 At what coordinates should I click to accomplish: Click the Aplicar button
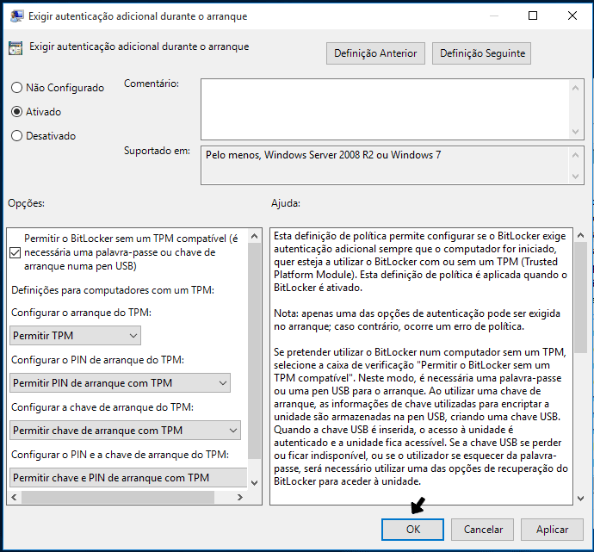tap(552, 530)
